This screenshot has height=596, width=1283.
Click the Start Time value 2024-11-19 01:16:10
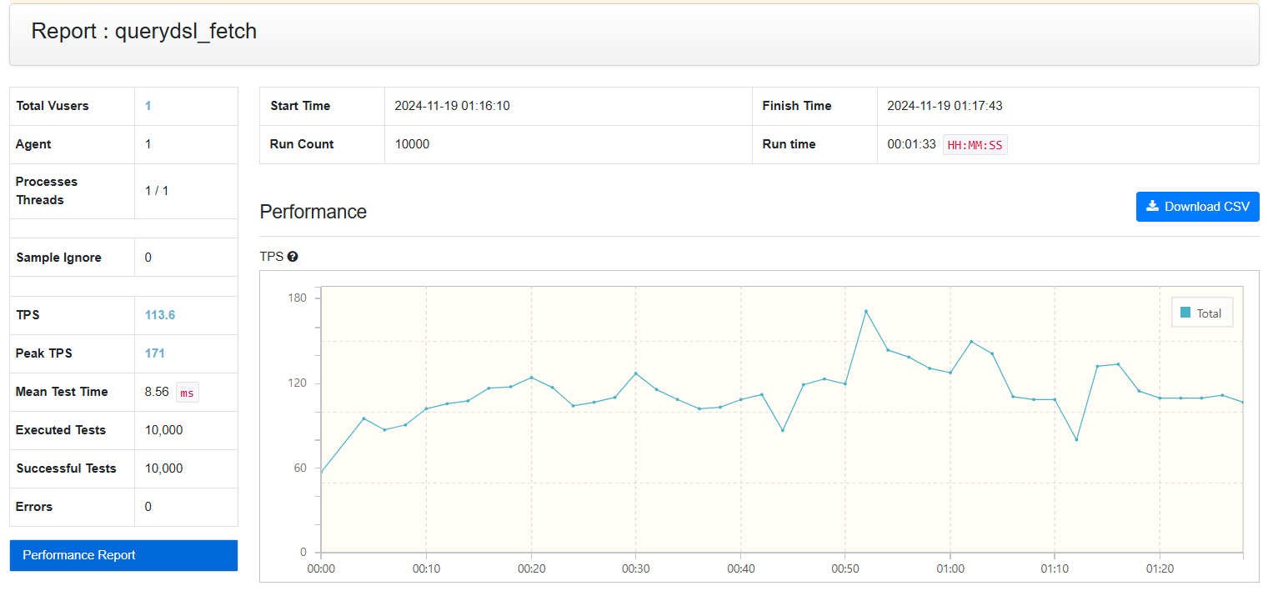(452, 106)
